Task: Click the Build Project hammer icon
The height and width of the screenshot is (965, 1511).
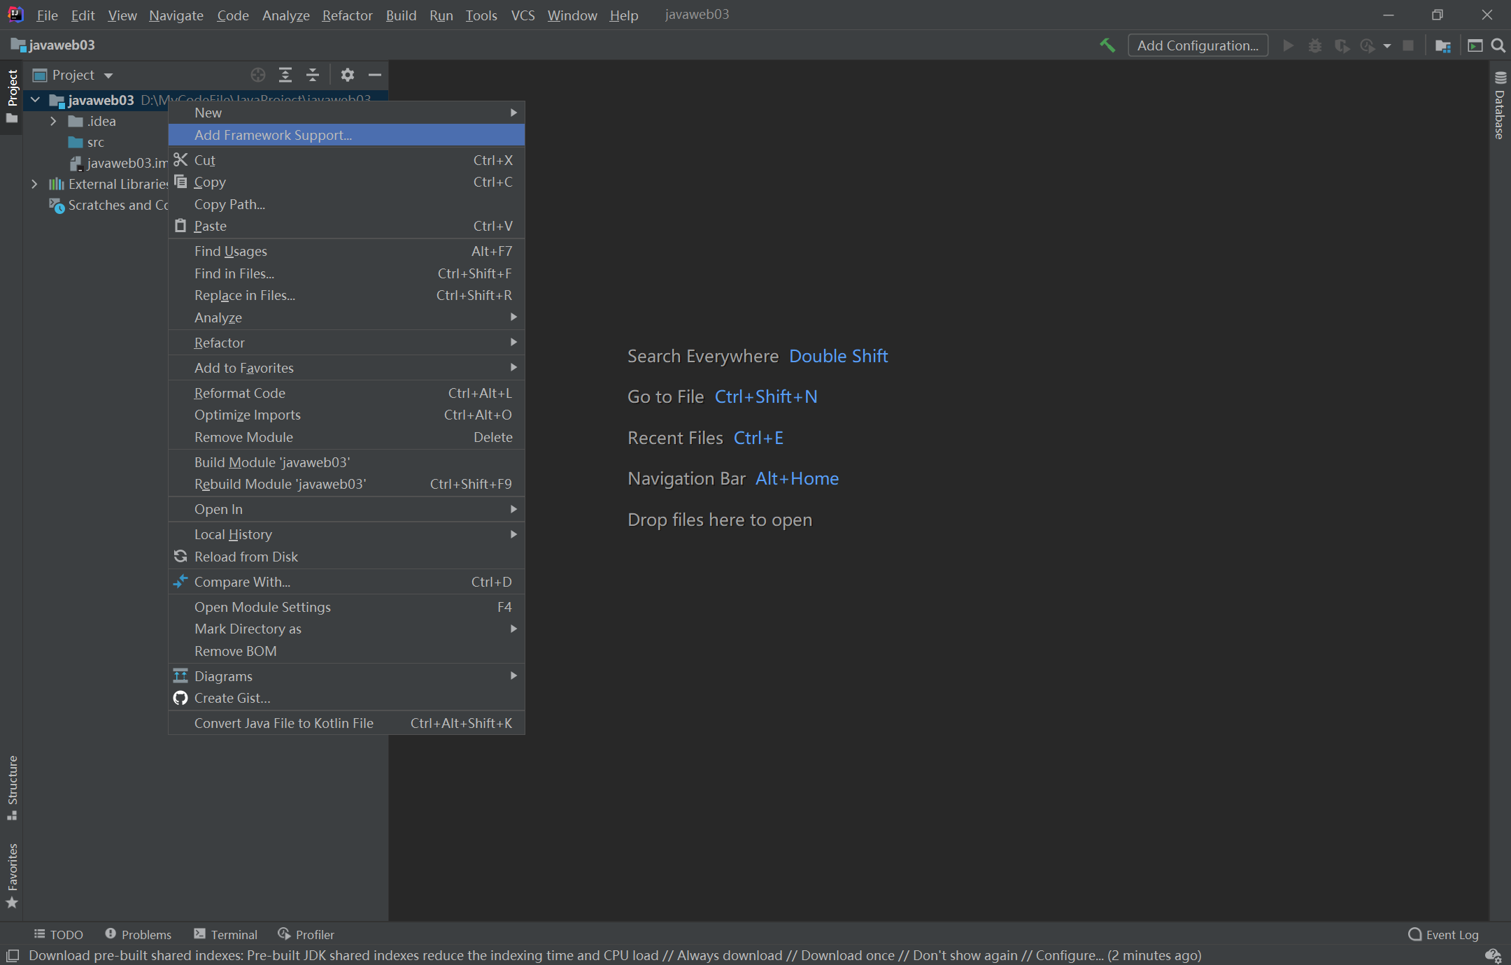Action: (x=1107, y=45)
